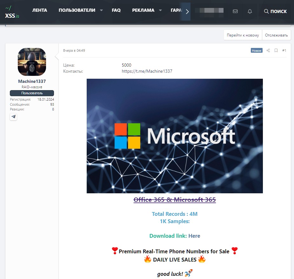Click the share icon on the post
The height and width of the screenshot is (279, 294).
click(268, 50)
